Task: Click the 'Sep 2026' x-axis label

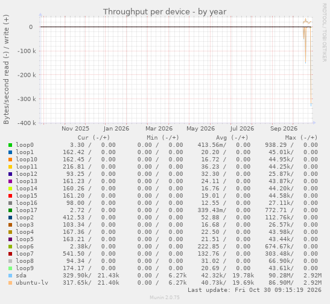Action: [284, 129]
